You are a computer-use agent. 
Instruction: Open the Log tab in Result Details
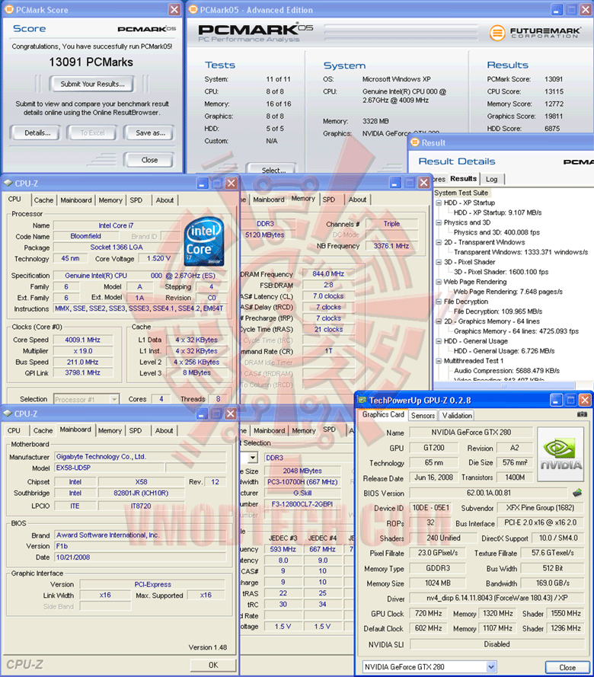coord(492,179)
